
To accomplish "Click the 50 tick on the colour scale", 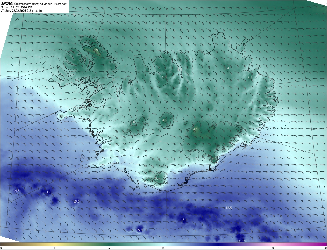I will [325, 248].
